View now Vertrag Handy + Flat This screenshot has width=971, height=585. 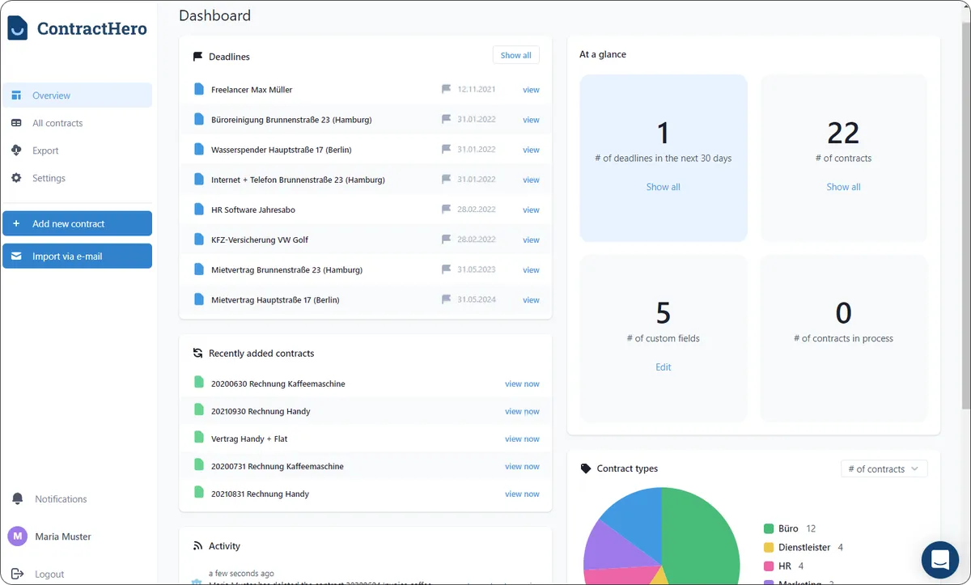[522, 439]
